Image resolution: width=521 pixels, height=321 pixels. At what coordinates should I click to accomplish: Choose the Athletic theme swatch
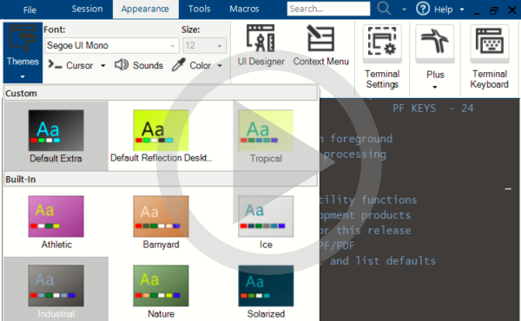pyautogui.click(x=56, y=216)
